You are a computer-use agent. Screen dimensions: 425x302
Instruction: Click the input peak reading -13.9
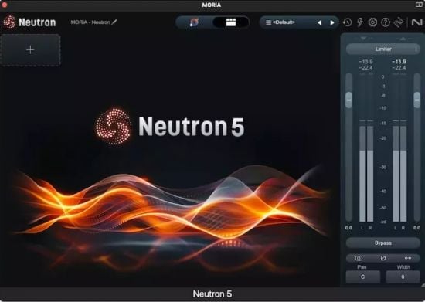click(365, 62)
